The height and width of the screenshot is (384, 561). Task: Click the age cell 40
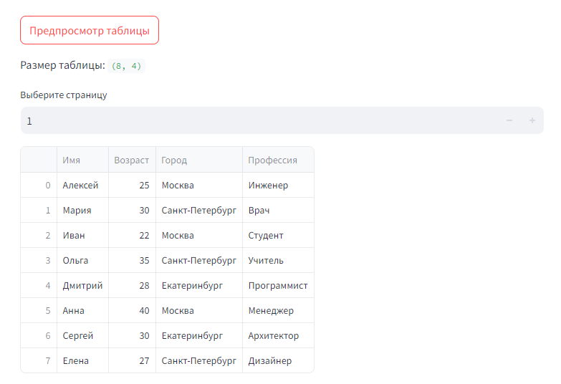click(132, 310)
